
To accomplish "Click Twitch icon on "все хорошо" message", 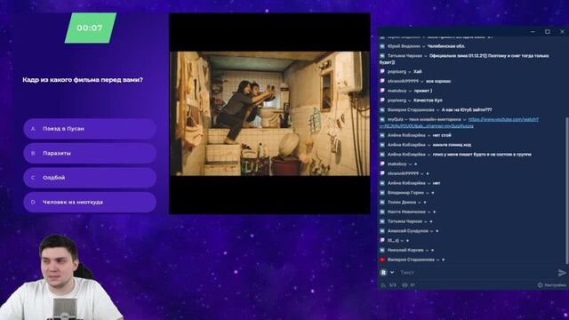I will [x=382, y=81].
